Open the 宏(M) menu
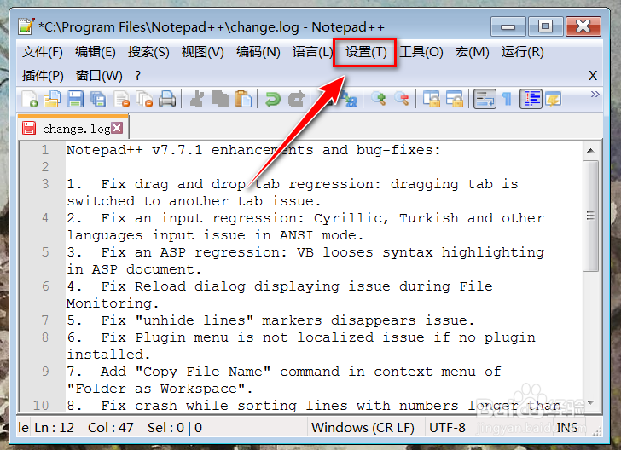The image size is (621, 450). click(472, 52)
